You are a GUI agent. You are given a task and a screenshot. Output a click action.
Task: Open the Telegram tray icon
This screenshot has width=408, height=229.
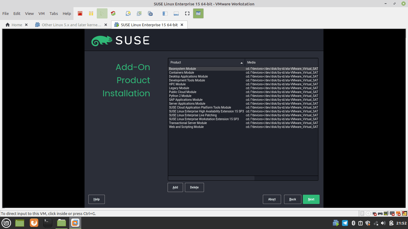pyautogui.click(x=345, y=223)
